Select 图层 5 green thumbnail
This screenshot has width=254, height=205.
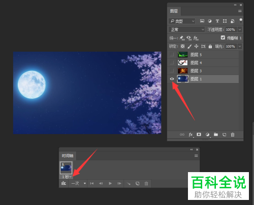[x=182, y=55]
